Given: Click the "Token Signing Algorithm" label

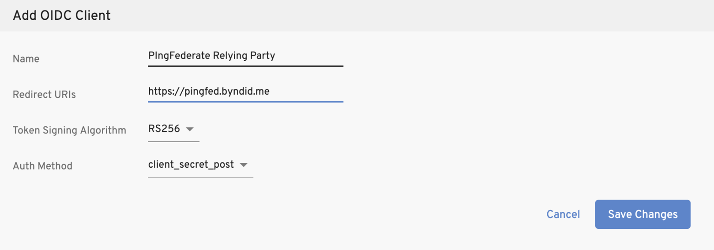Looking at the screenshot, I should pyautogui.click(x=69, y=130).
